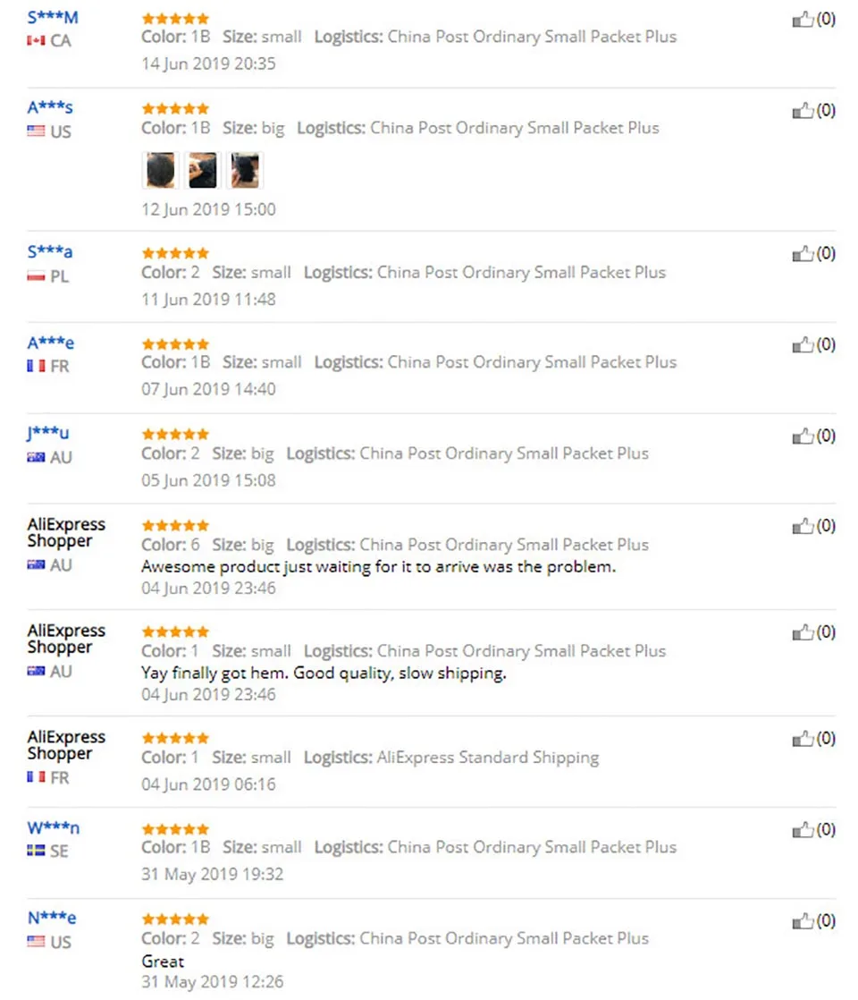858x1000 pixels.
Task: Open reviewer profile W***n
Action: click(x=54, y=827)
